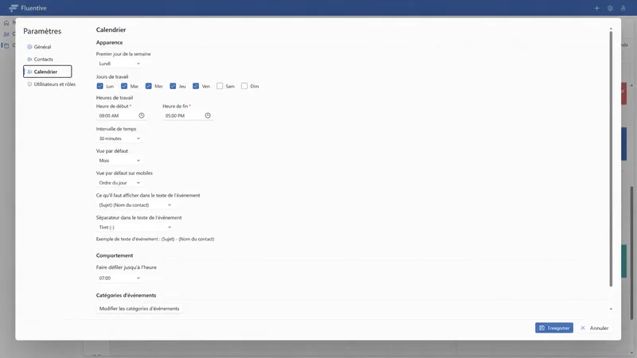
Task: Click the Jours de travail label
Action: [112, 76]
